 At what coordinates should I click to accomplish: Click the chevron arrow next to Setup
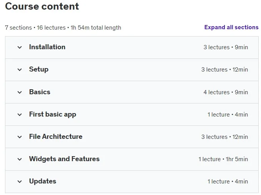20,70
